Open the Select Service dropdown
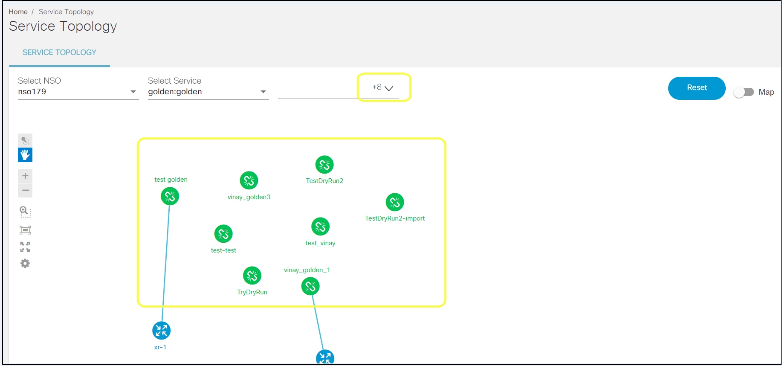The height and width of the screenshot is (366, 782). [x=209, y=92]
